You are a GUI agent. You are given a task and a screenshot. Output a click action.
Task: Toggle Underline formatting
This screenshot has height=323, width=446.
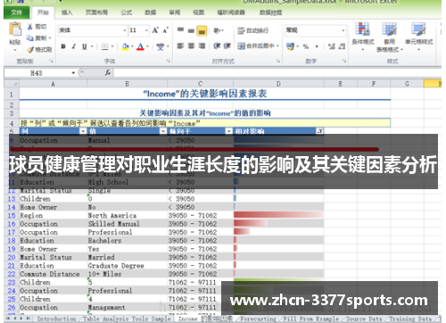(x=85, y=46)
